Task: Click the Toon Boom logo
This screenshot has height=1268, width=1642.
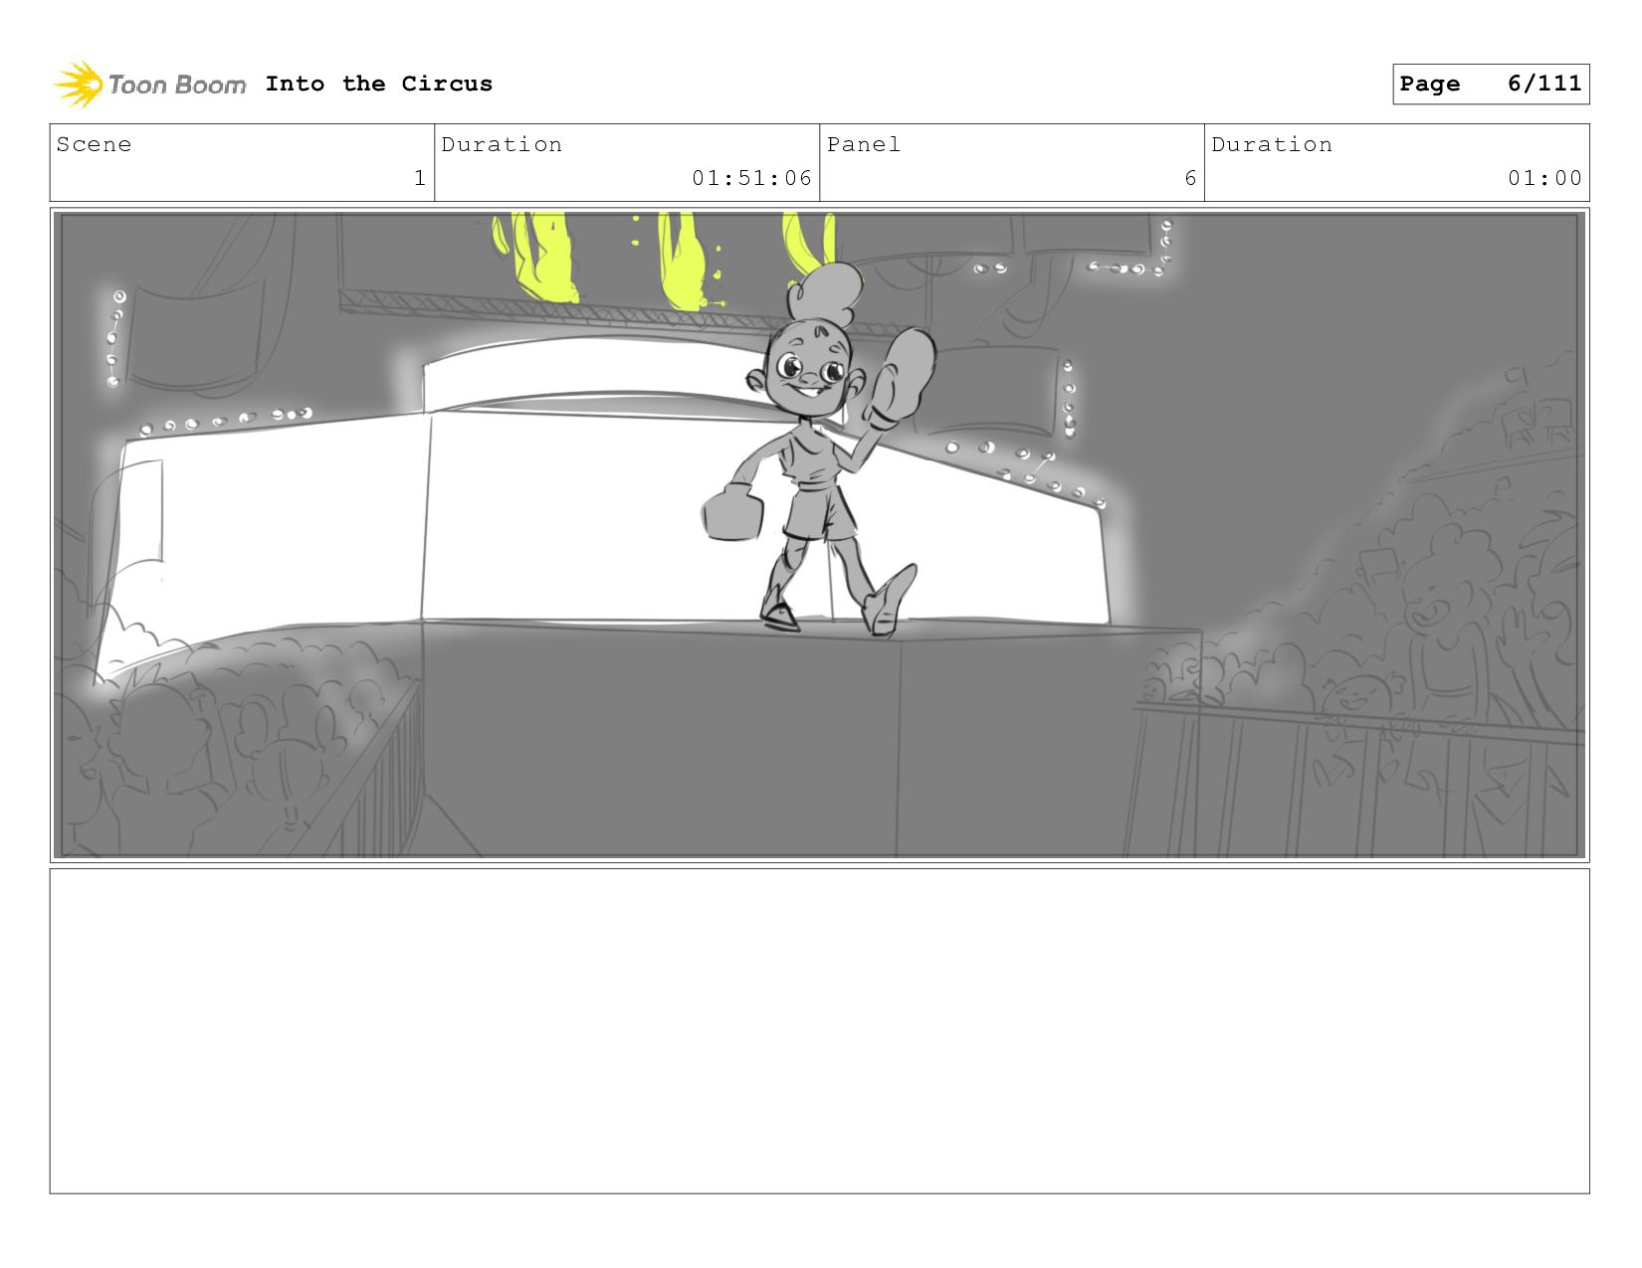Action: coord(149,85)
